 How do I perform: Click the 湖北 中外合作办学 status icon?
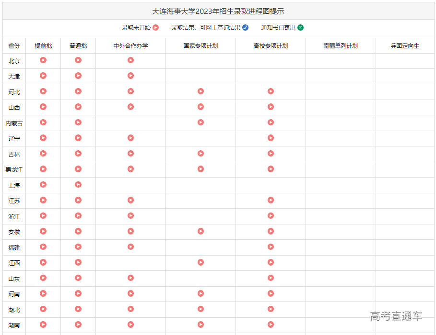pos(130,309)
